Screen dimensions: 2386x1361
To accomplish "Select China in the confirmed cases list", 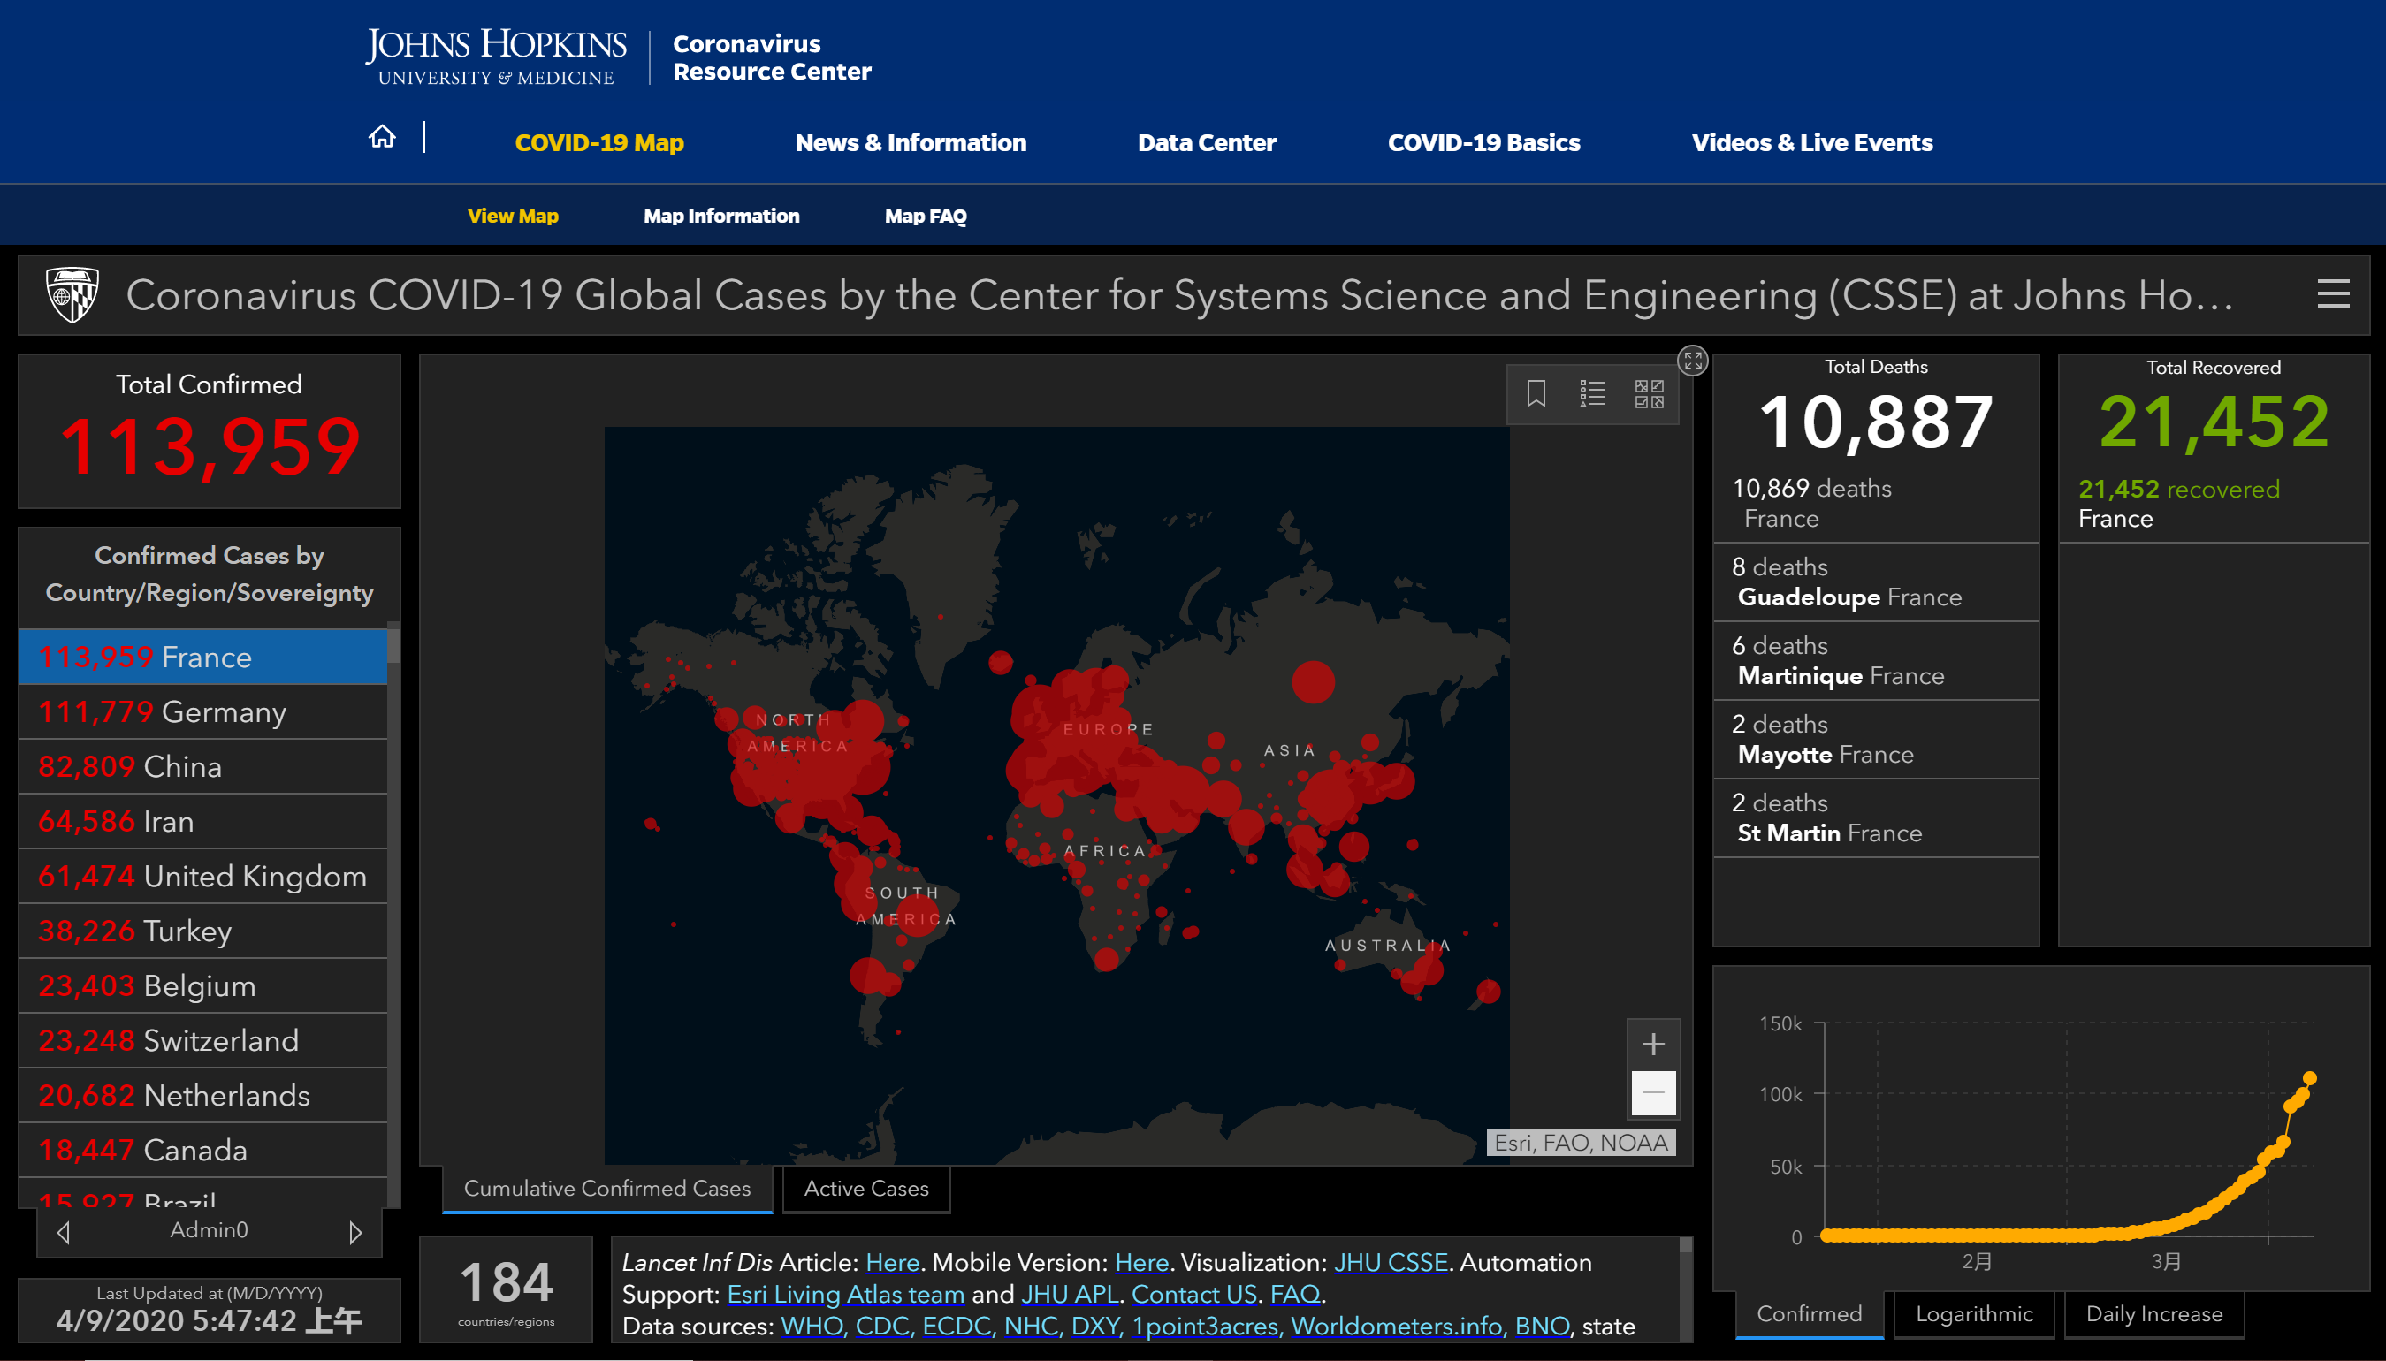I will pyautogui.click(x=202, y=766).
